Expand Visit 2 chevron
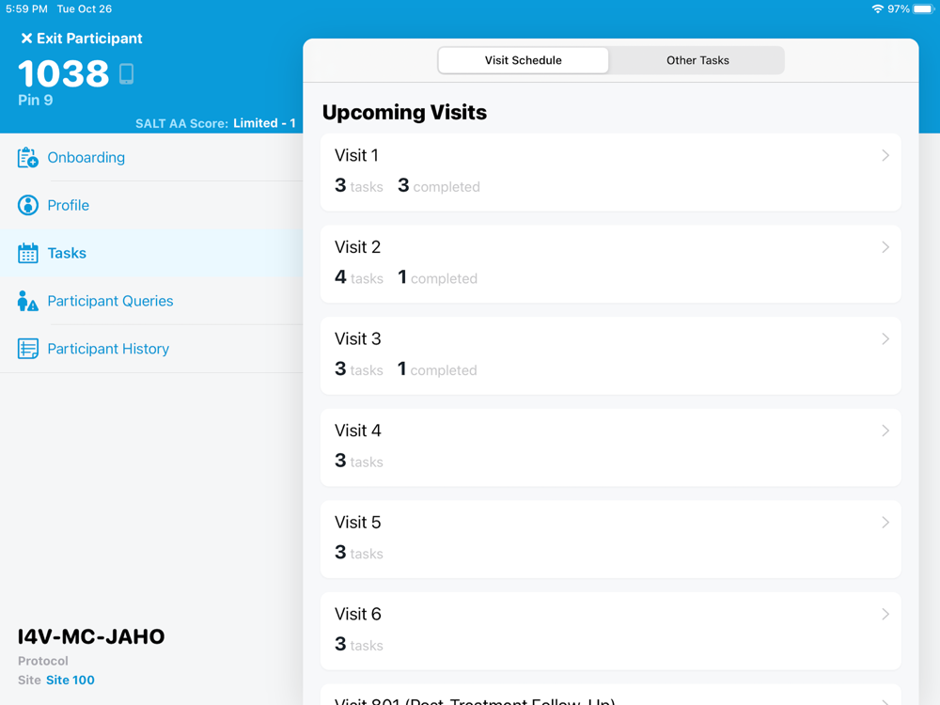 point(885,247)
